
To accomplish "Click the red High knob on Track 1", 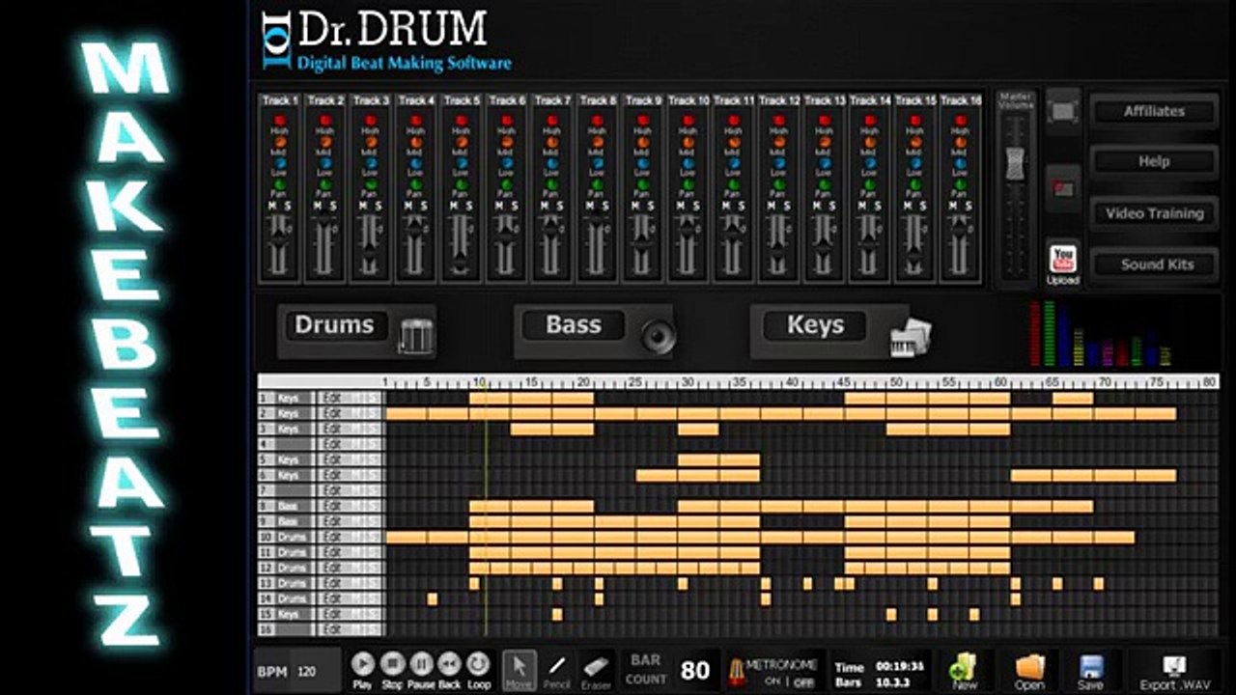I will (280, 121).
